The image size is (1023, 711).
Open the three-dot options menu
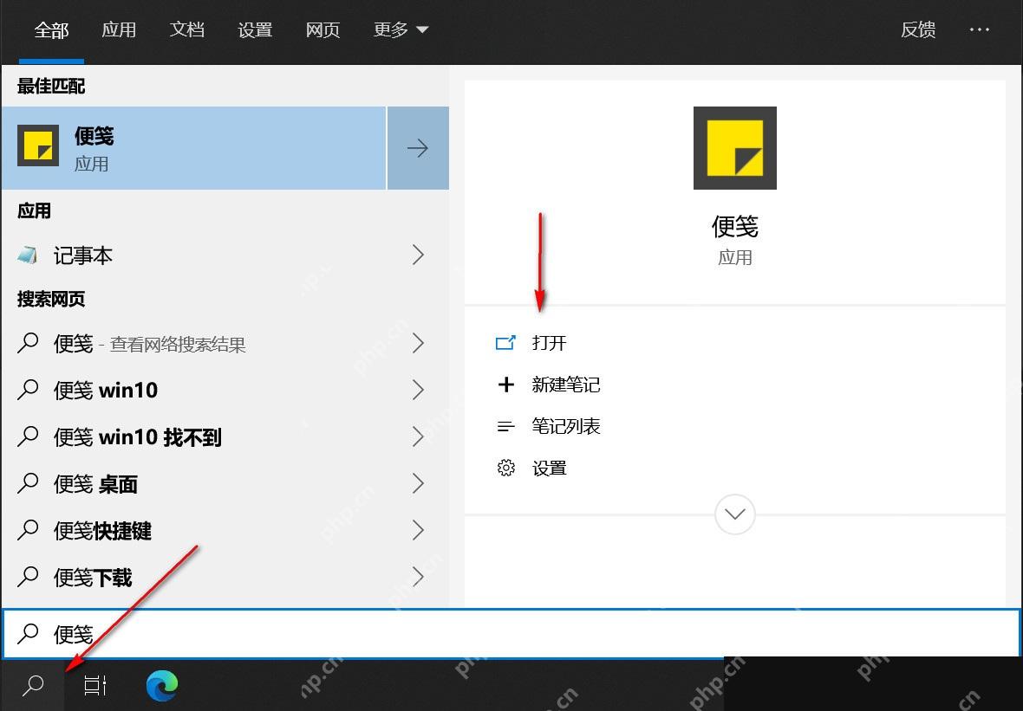click(980, 30)
